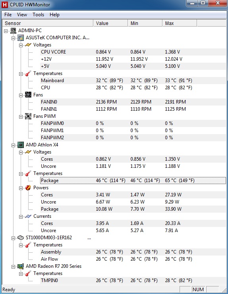Collapse the ADMIN-PC root node
The image size is (228, 294).
tap(6, 31)
